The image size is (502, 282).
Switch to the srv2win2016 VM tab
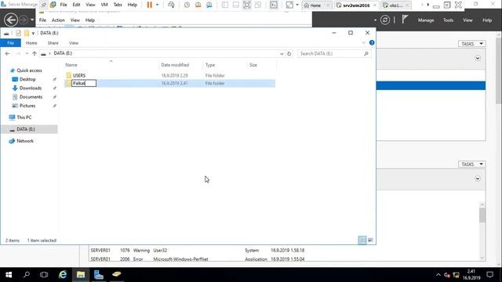(356, 5)
